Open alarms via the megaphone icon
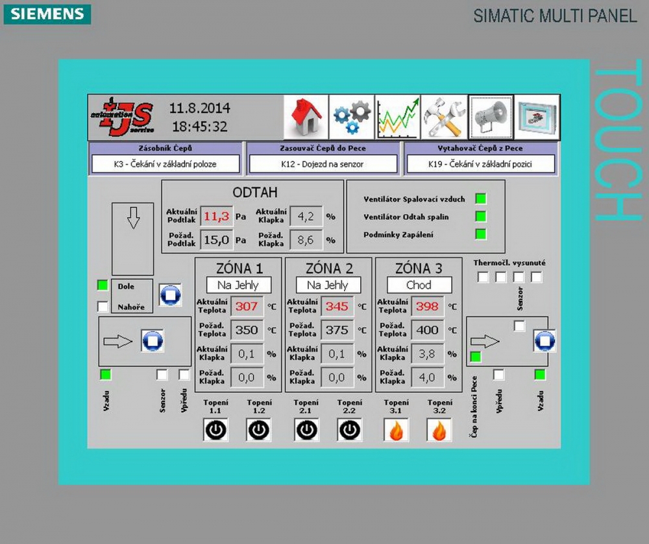649x544 pixels. (x=491, y=117)
